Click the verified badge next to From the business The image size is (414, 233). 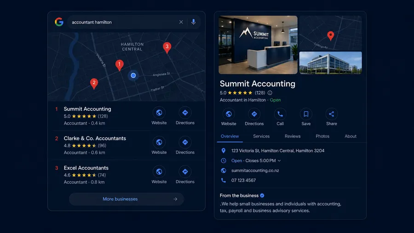pyautogui.click(x=262, y=195)
